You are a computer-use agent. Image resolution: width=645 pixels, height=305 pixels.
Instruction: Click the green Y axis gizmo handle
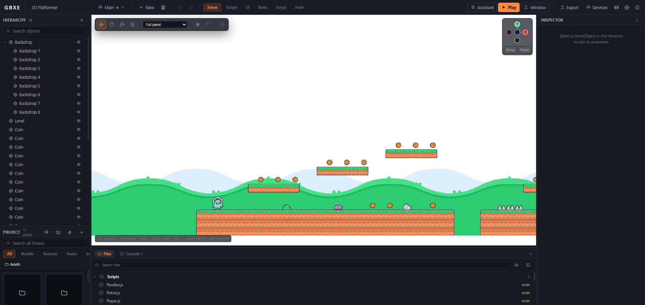point(517,24)
